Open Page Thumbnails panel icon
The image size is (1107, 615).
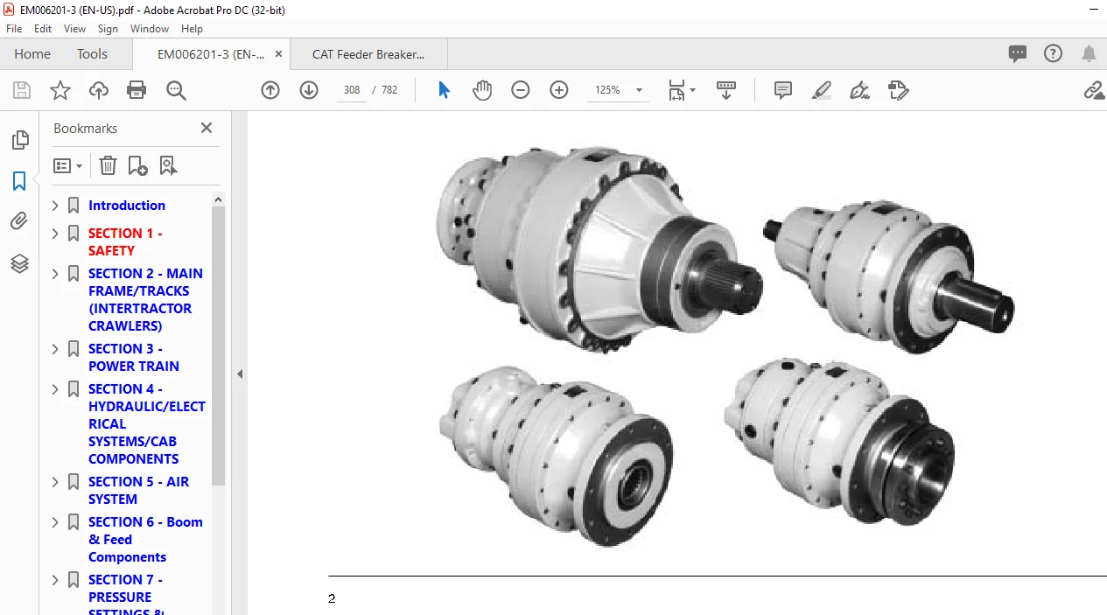click(19, 140)
